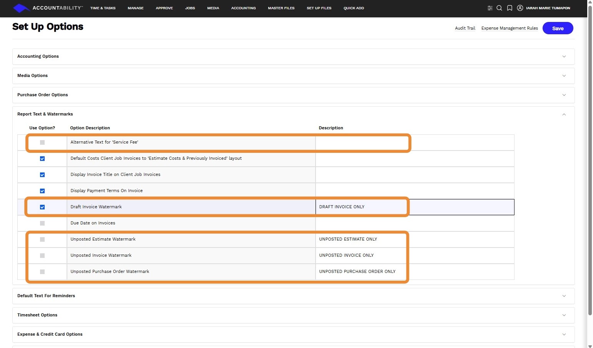Screen dimensions: 593x348
Task: Open Expense Management Rules link
Action: pos(509,28)
